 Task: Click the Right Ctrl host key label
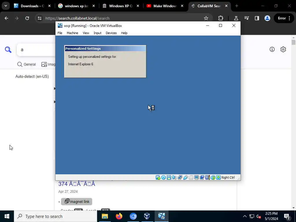pyautogui.click(x=228, y=177)
